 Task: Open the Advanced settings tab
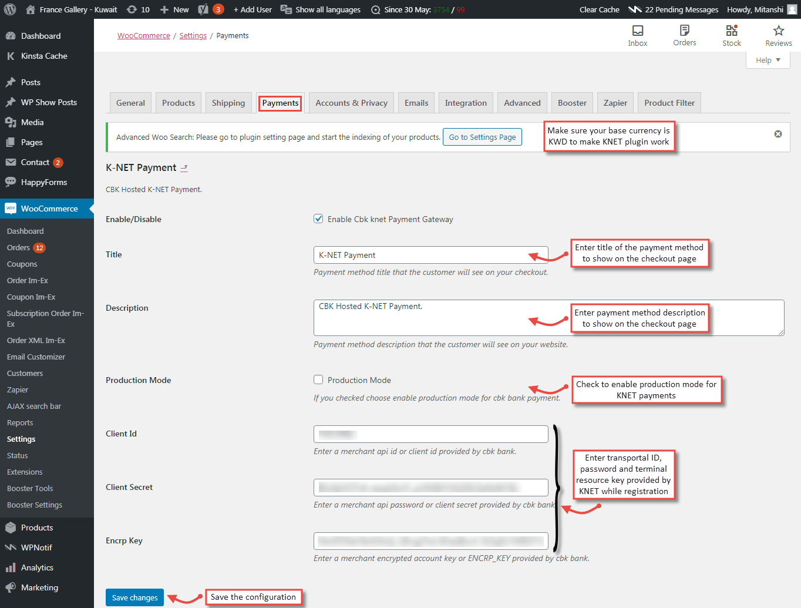(522, 103)
